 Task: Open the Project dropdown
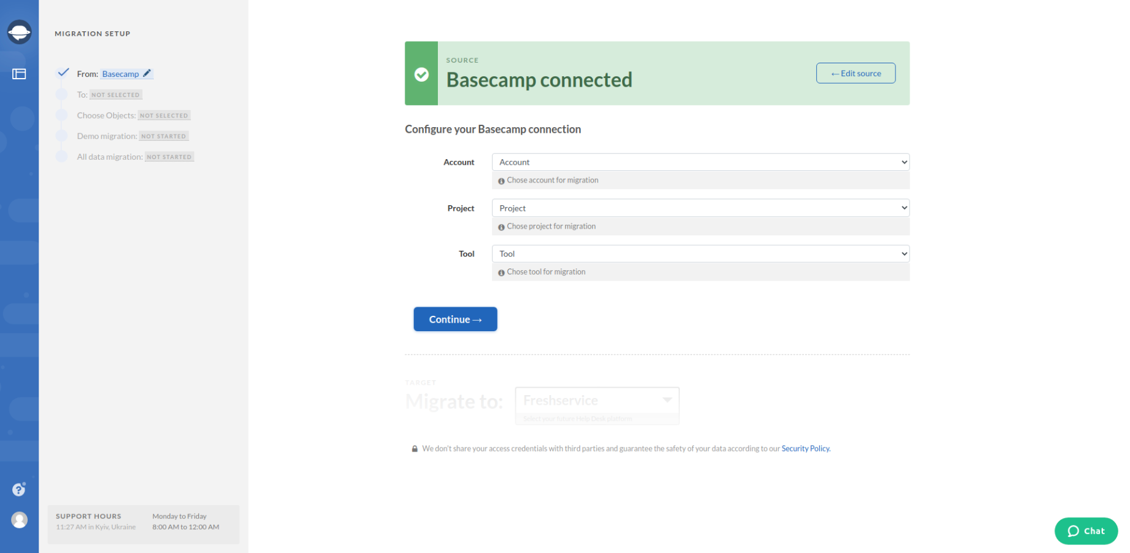[700, 208]
